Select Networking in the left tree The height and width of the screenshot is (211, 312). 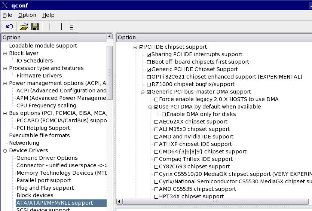pyautogui.click(x=24, y=143)
